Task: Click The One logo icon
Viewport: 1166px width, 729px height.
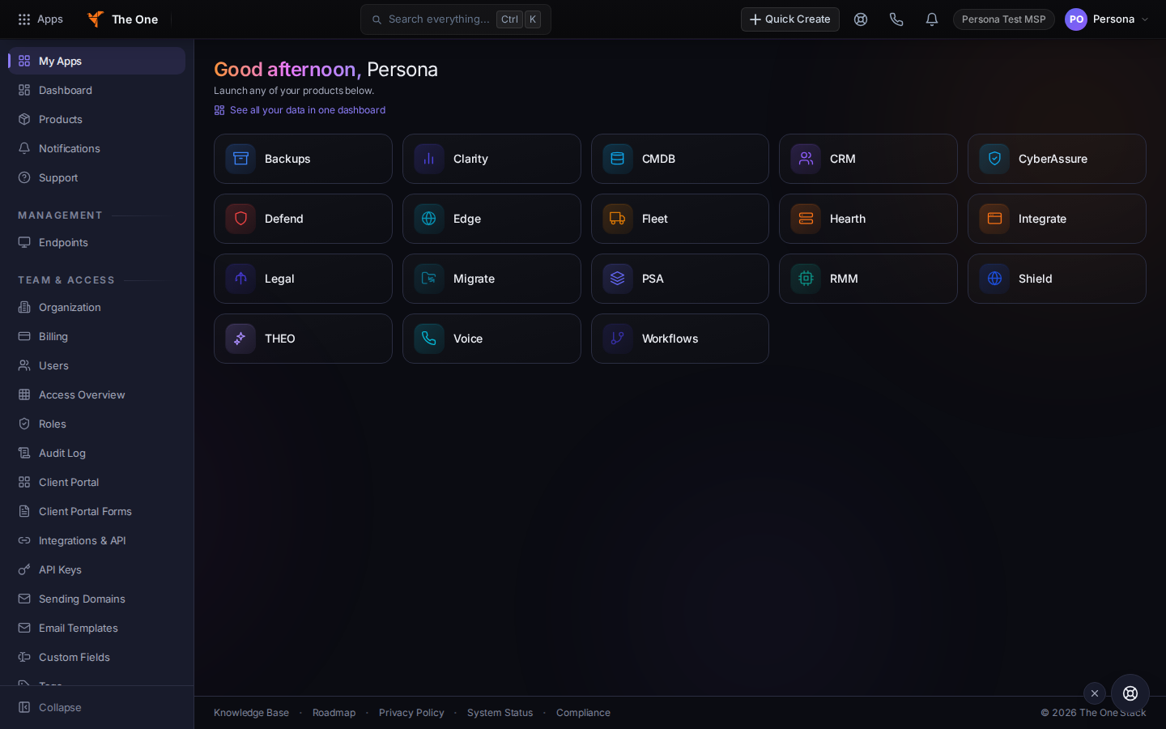Action: (96, 19)
